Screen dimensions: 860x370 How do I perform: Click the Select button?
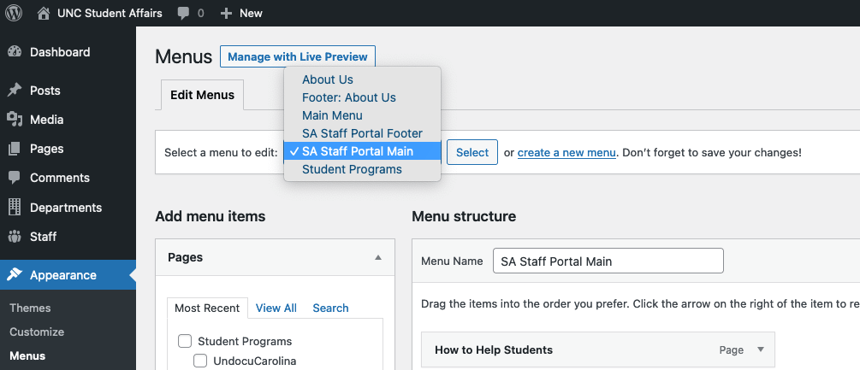click(472, 152)
